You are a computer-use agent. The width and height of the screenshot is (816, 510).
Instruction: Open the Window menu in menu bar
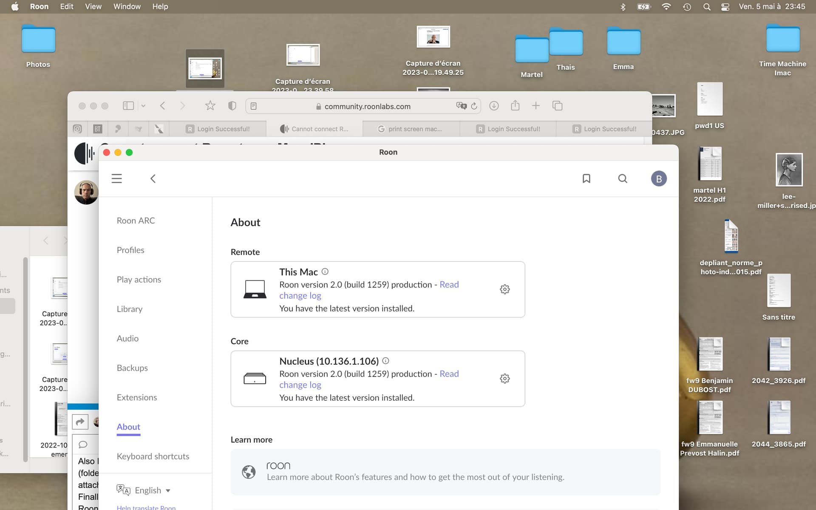pyautogui.click(x=127, y=6)
